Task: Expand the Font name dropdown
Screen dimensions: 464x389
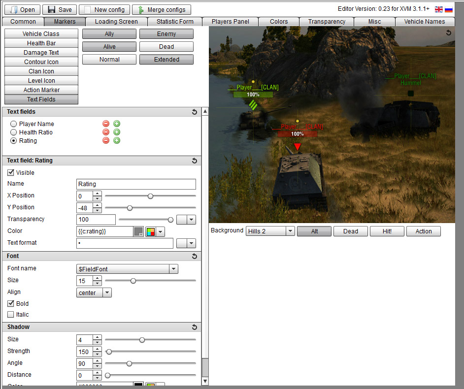Action: 174,269
